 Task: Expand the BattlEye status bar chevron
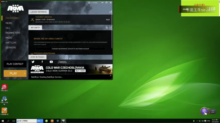coord(111,76)
